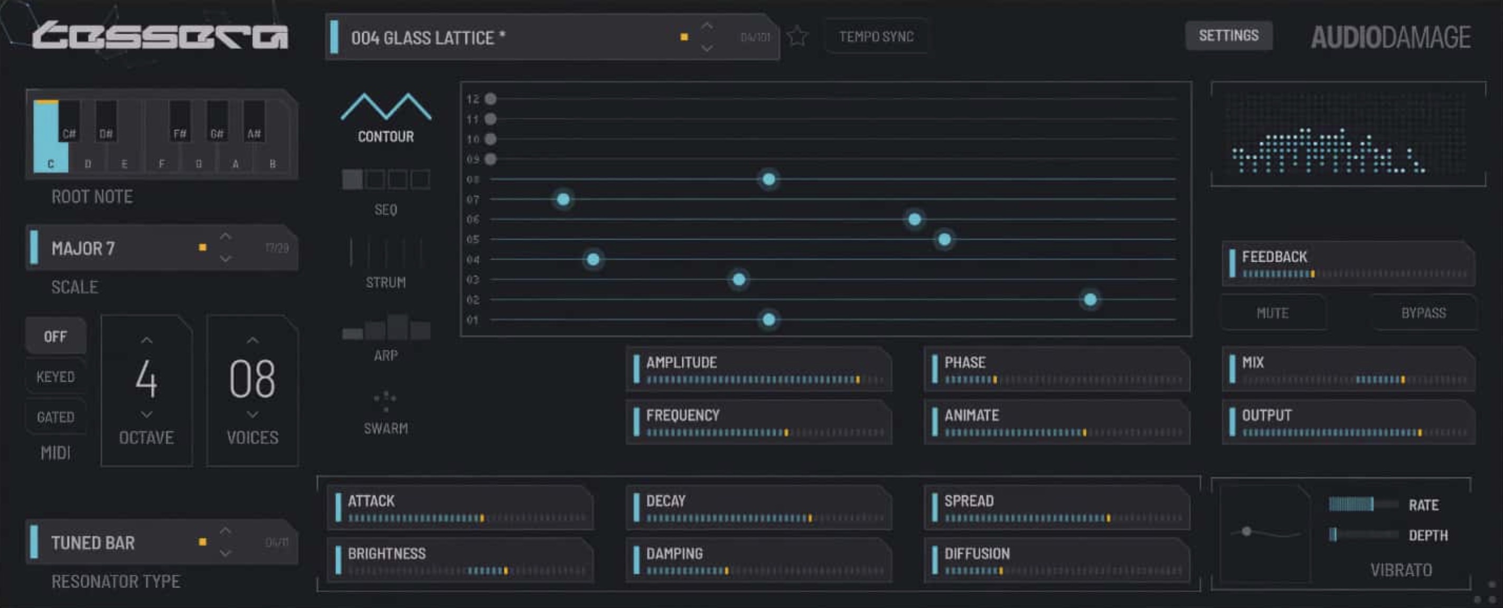Select the cyan node on contour row 07
Screen dimensions: 1503x608
563,199
